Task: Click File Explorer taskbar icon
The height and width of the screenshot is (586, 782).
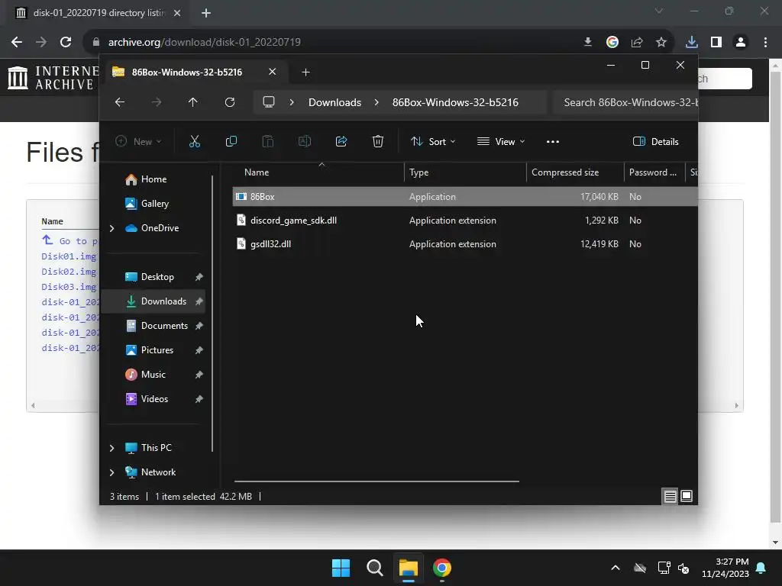Action: click(408, 568)
